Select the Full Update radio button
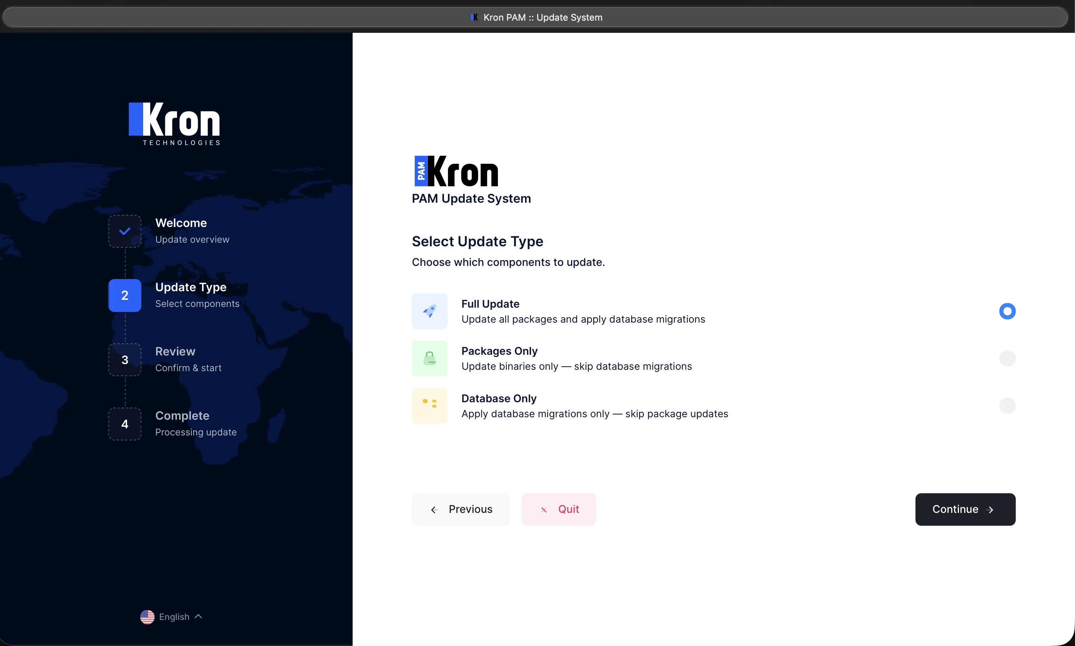Image resolution: width=1075 pixels, height=646 pixels. tap(1007, 311)
